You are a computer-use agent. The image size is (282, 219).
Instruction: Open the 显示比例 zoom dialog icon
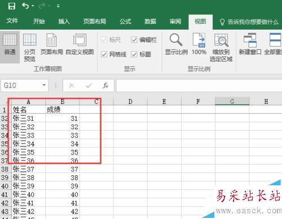click(176, 44)
